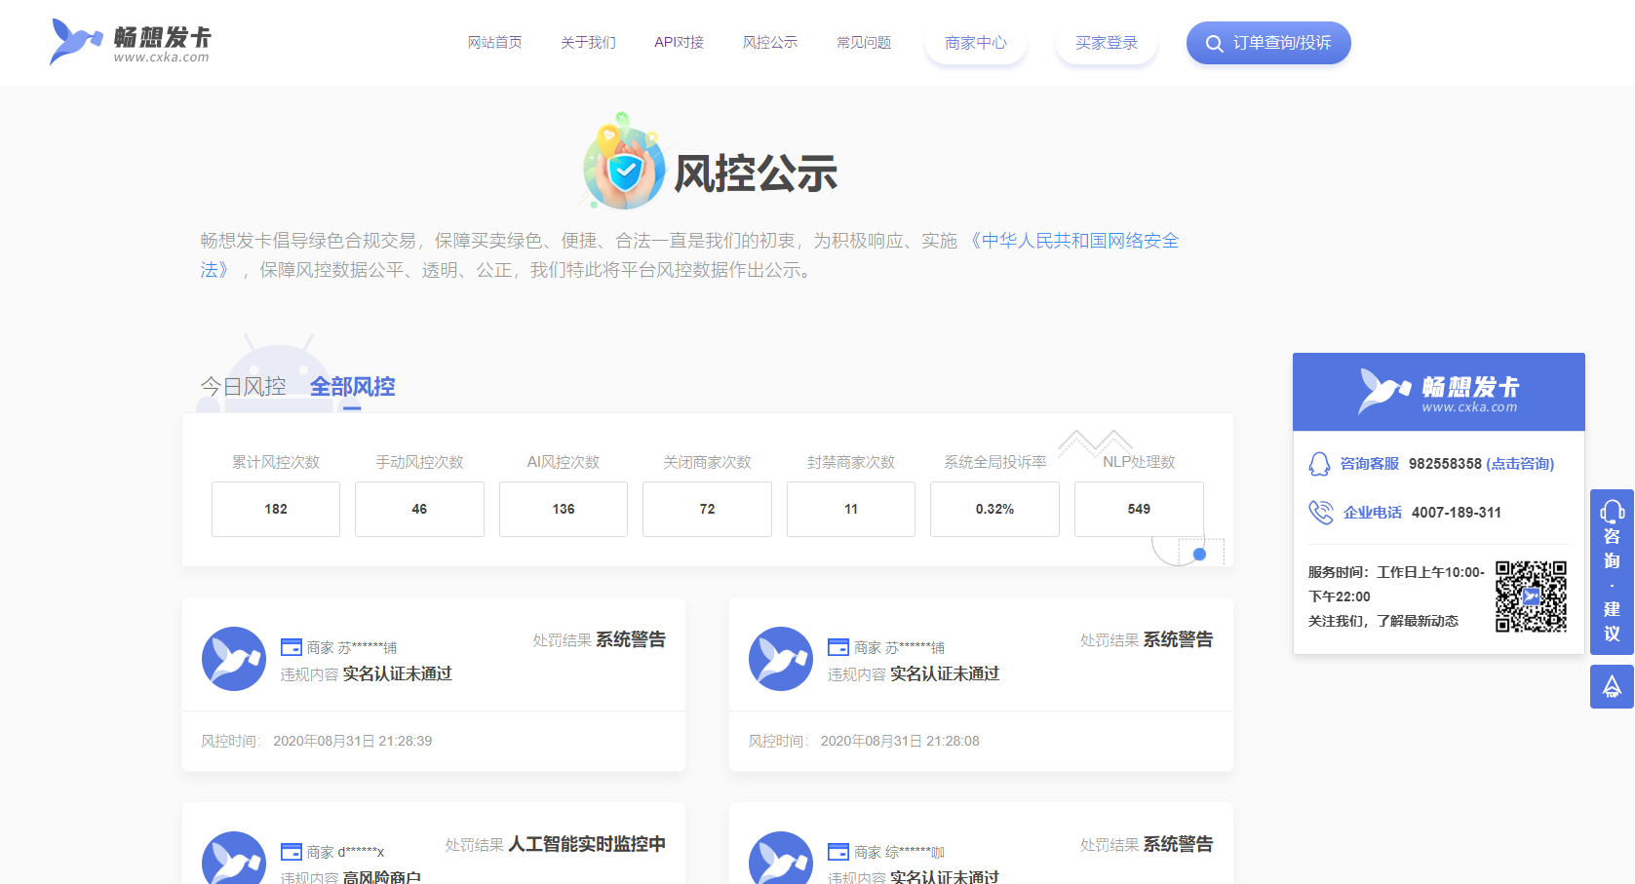Open 网站首页 in the navigation

point(494,43)
